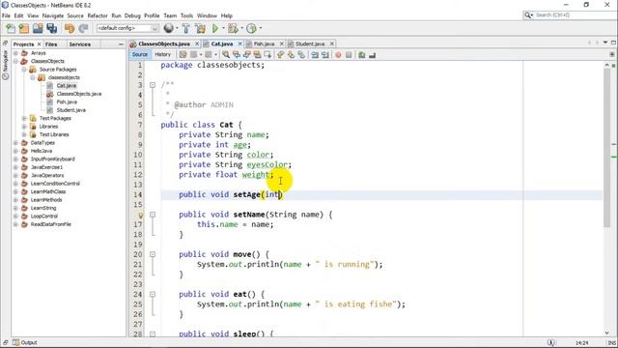Open the File menu
This screenshot has width=618, height=348.
pyautogui.click(x=7, y=15)
